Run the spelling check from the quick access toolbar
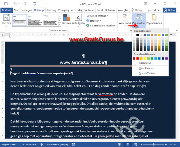The width and height of the screenshot is (180, 147). 35,4
